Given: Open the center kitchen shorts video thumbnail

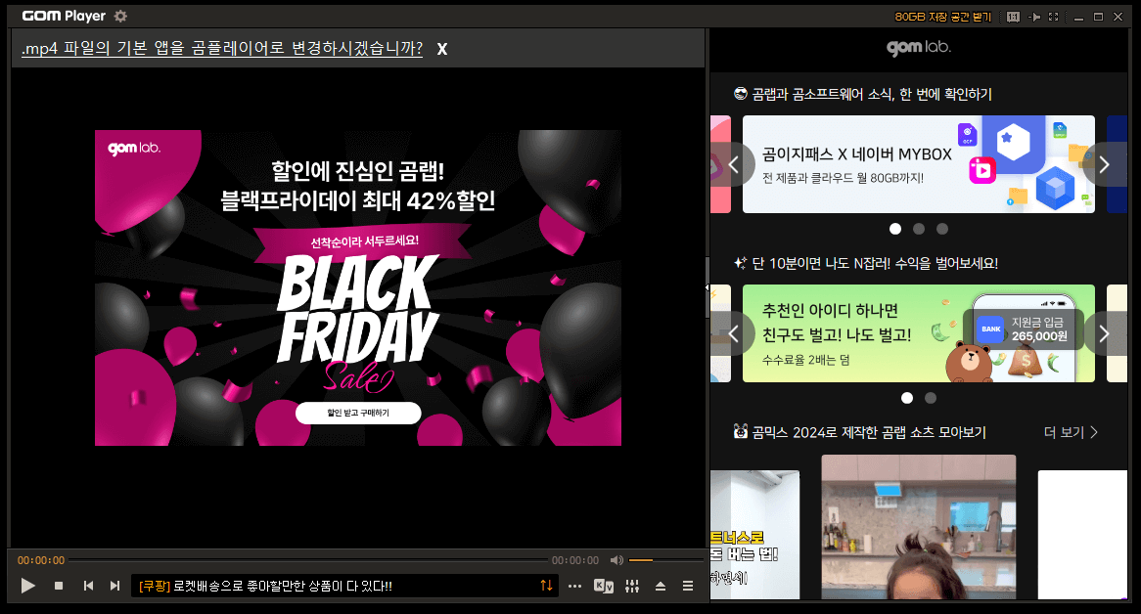Looking at the screenshot, I should (x=918, y=527).
